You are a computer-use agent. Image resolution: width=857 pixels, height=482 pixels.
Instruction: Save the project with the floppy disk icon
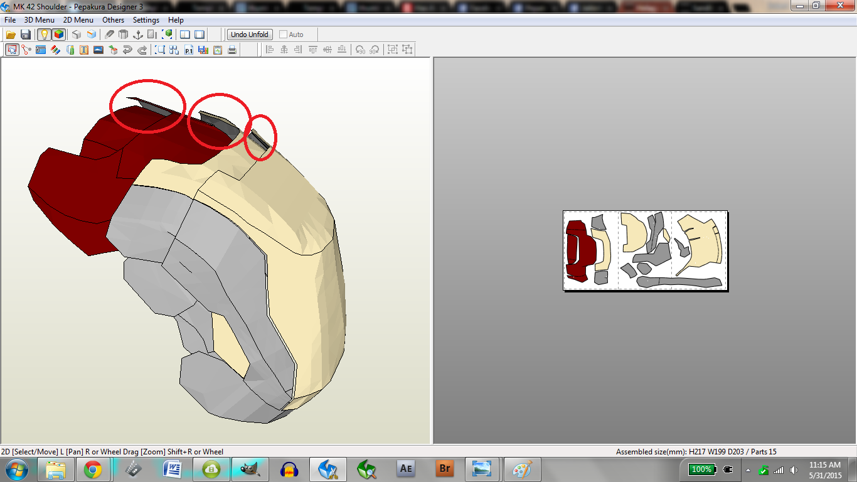(x=26, y=35)
